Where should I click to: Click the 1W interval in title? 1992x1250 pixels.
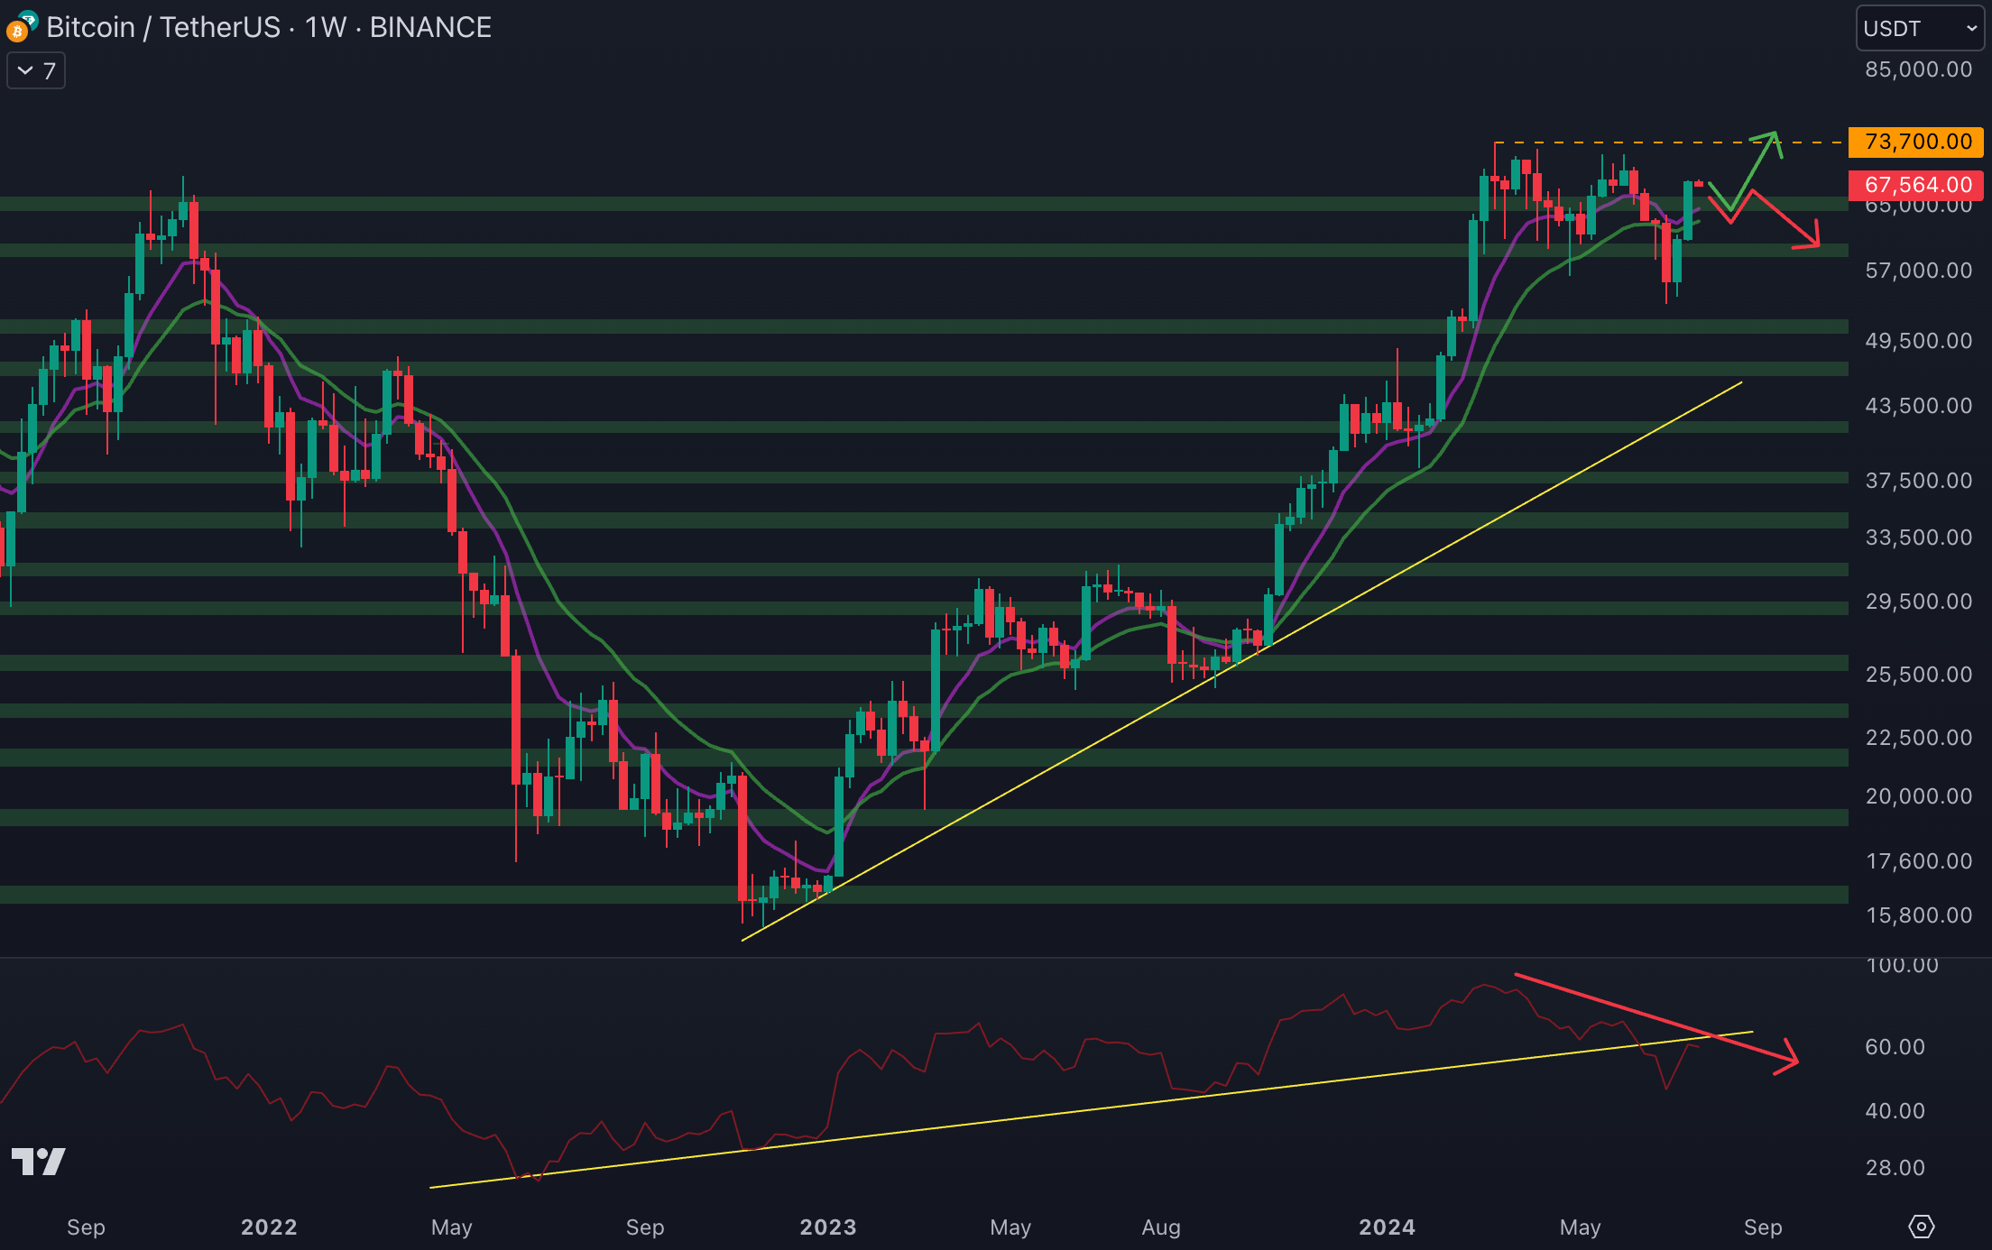(325, 28)
